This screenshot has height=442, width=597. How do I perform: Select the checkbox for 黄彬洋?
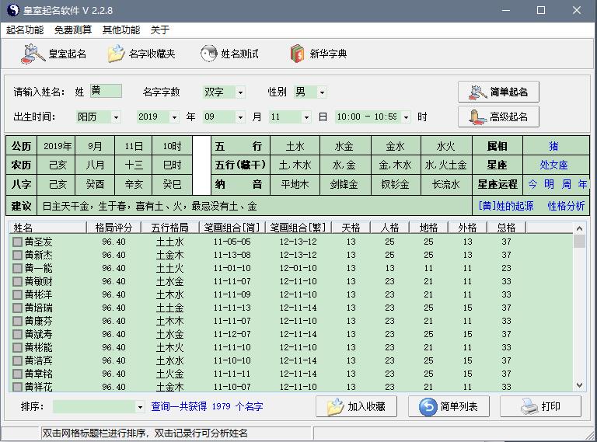pos(17,294)
